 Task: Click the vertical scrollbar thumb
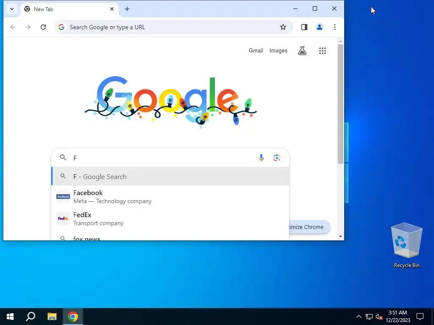coord(340,104)
